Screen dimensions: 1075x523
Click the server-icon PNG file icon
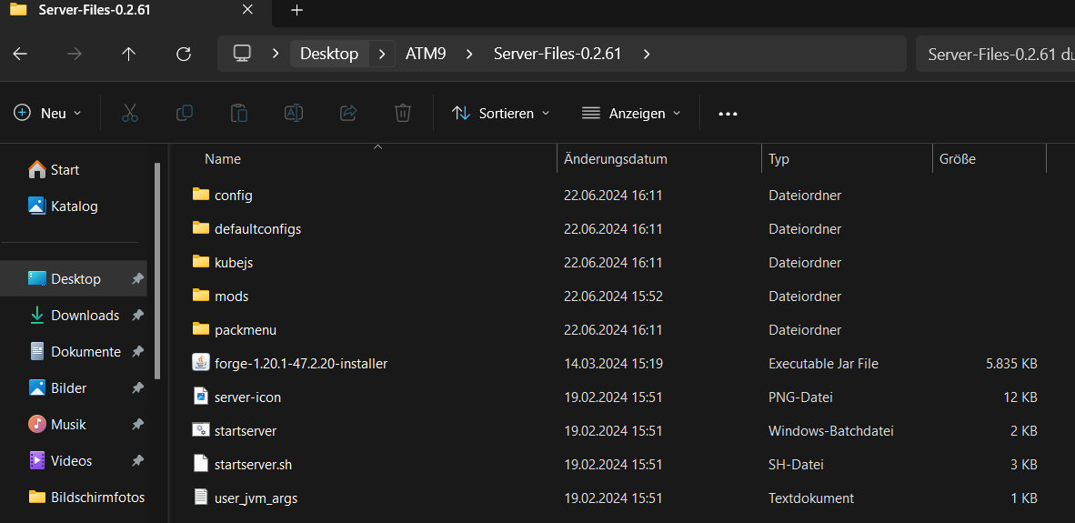[200, 397]
